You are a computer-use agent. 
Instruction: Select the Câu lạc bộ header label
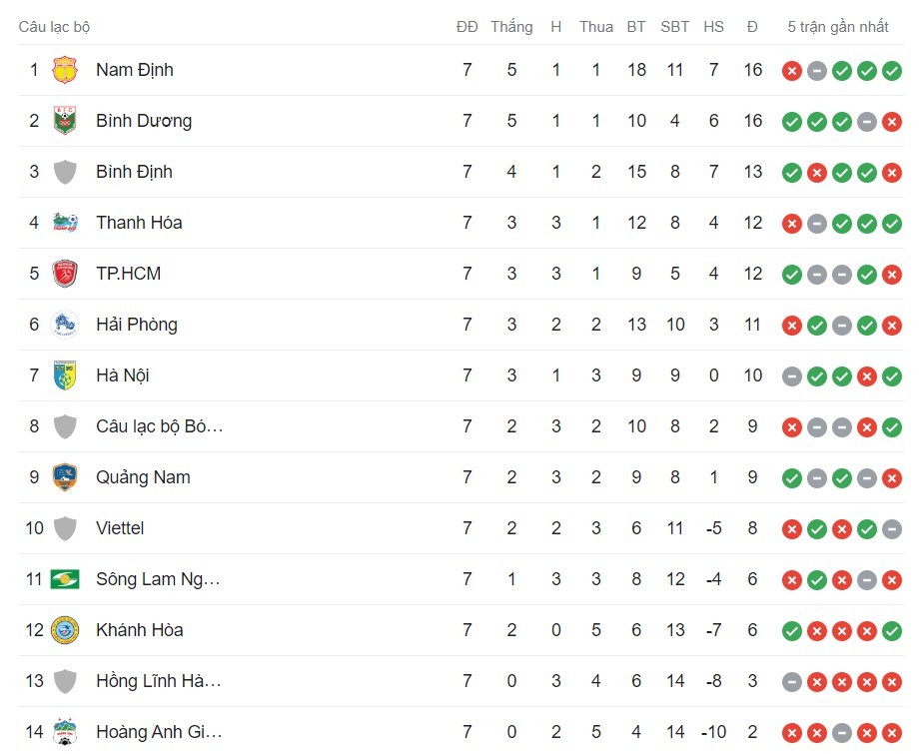[56, 27]
